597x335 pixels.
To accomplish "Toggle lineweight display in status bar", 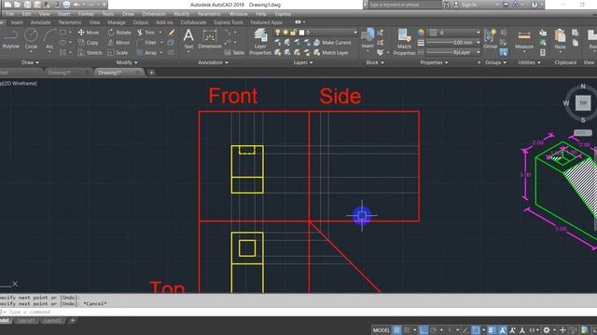I will [x=491, y=330].
